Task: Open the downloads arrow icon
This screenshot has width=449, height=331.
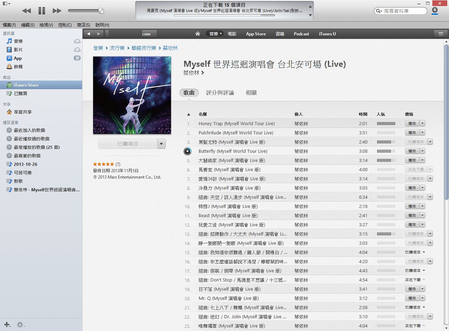Action: pyautogui.click(x=435, y=11)
